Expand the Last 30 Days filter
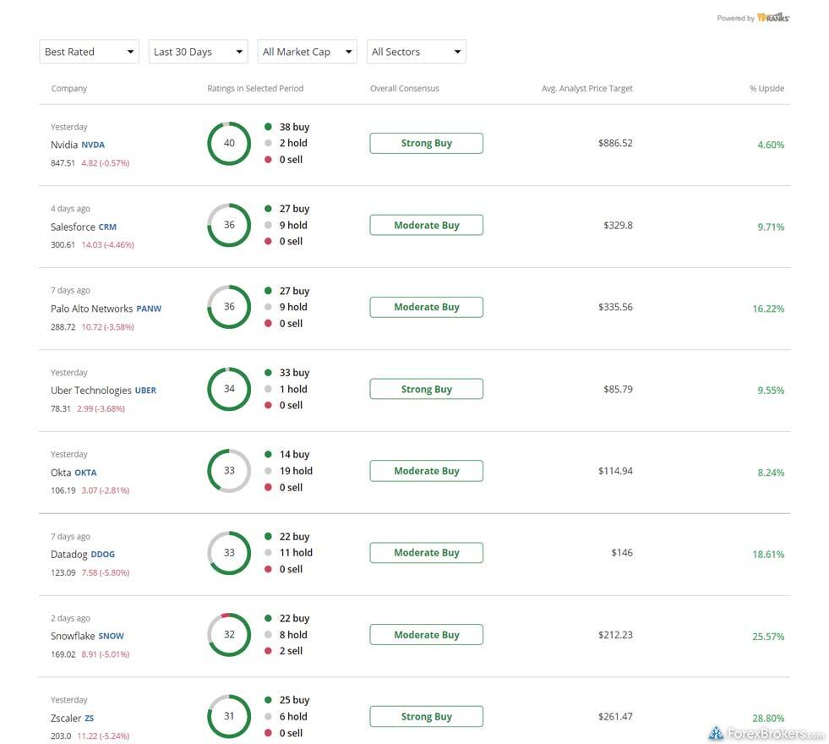 [198, 52]
